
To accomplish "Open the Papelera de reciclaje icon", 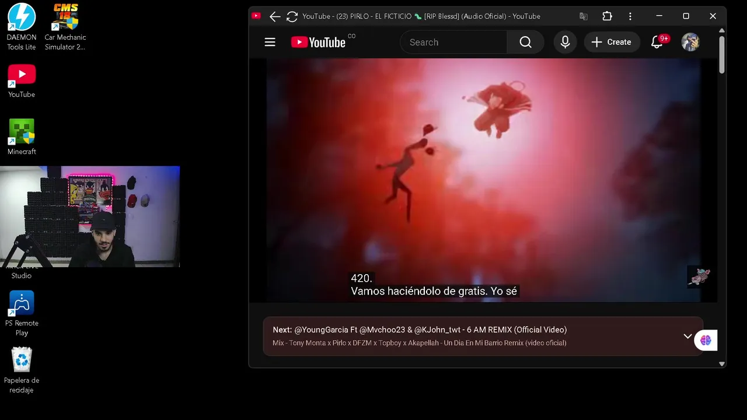I will coord(22,371).
